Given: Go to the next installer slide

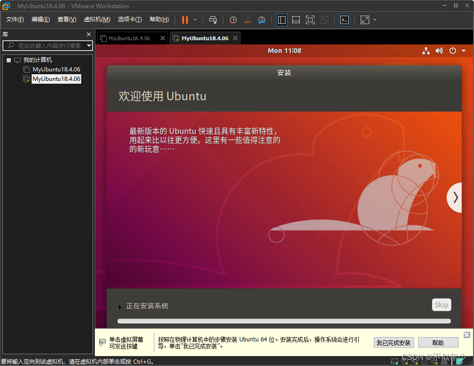Looking at the screenshot, I should pyautogui.click(x=455, y=198).
